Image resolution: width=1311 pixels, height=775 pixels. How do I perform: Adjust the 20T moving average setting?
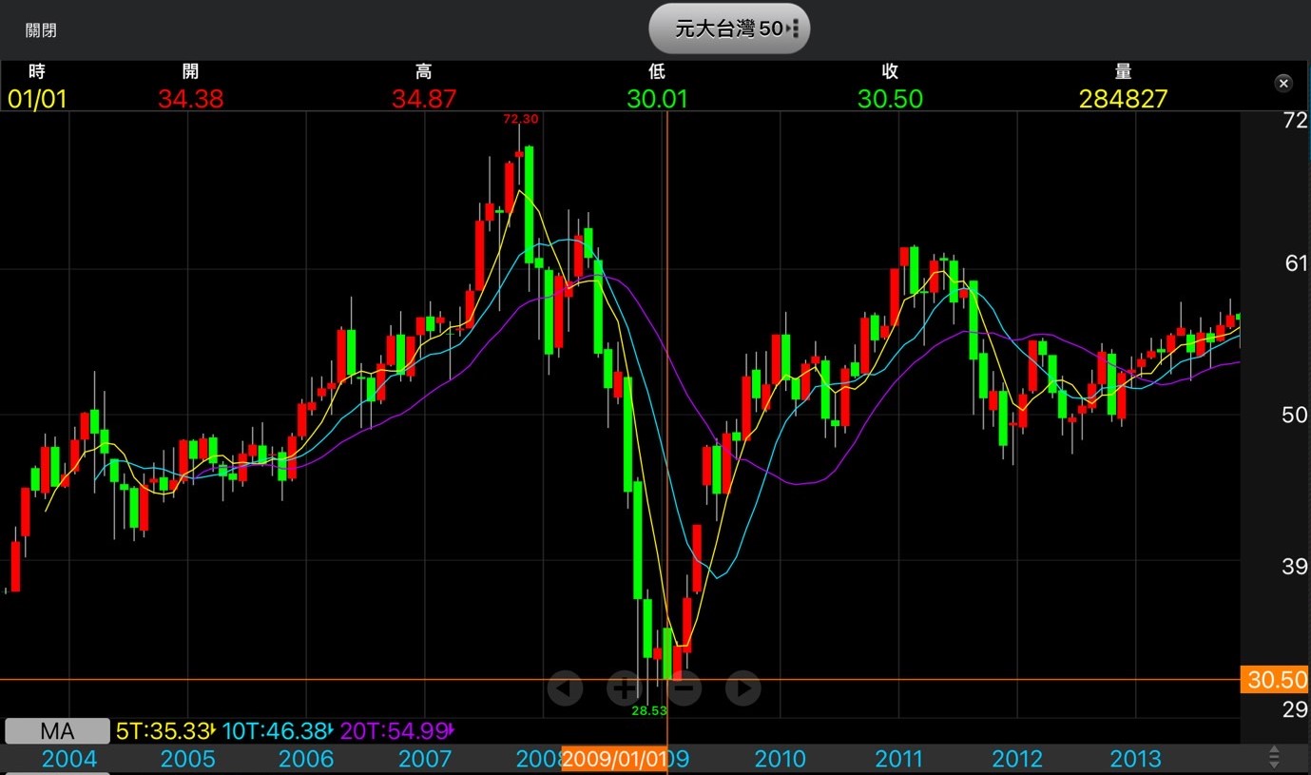397,731
